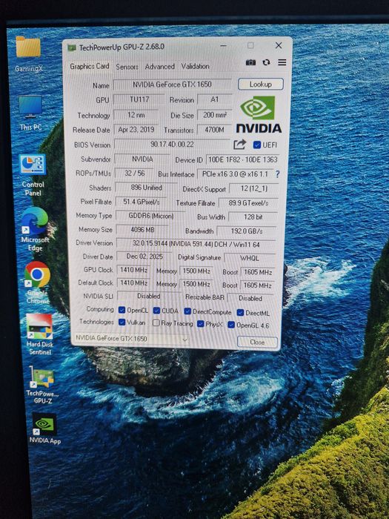
Task: Click the Bandwidth value 192.0 GB/s
Action: click(247, 231)
